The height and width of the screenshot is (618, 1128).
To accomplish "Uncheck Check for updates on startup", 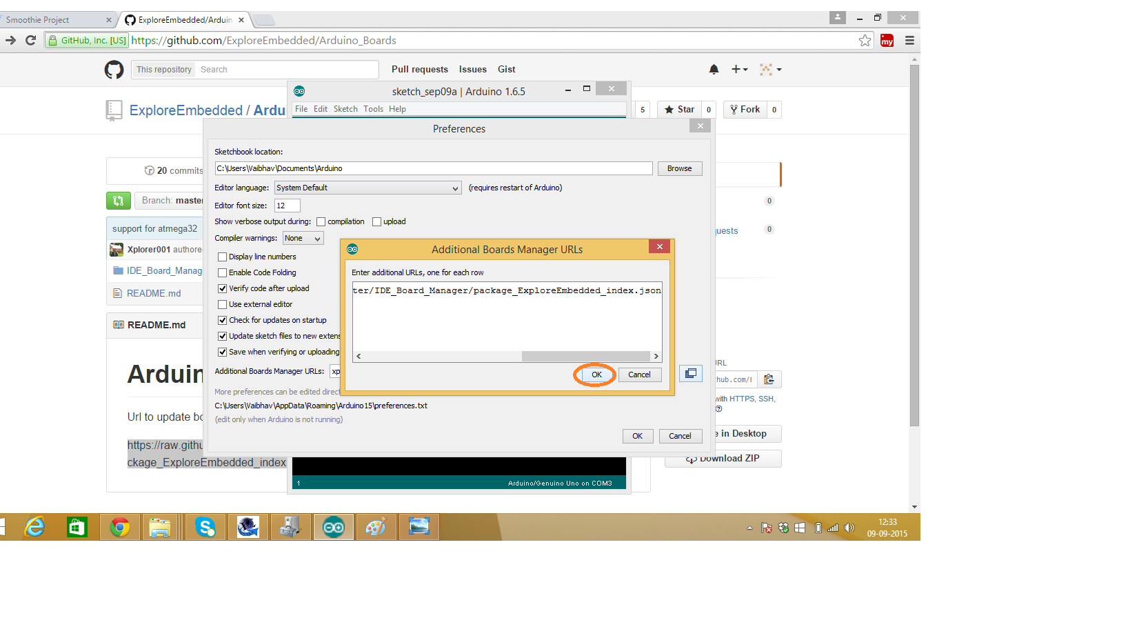I will [222, 320].
